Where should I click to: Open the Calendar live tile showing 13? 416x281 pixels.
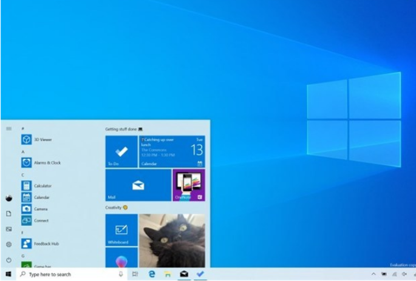pos(172,151)
